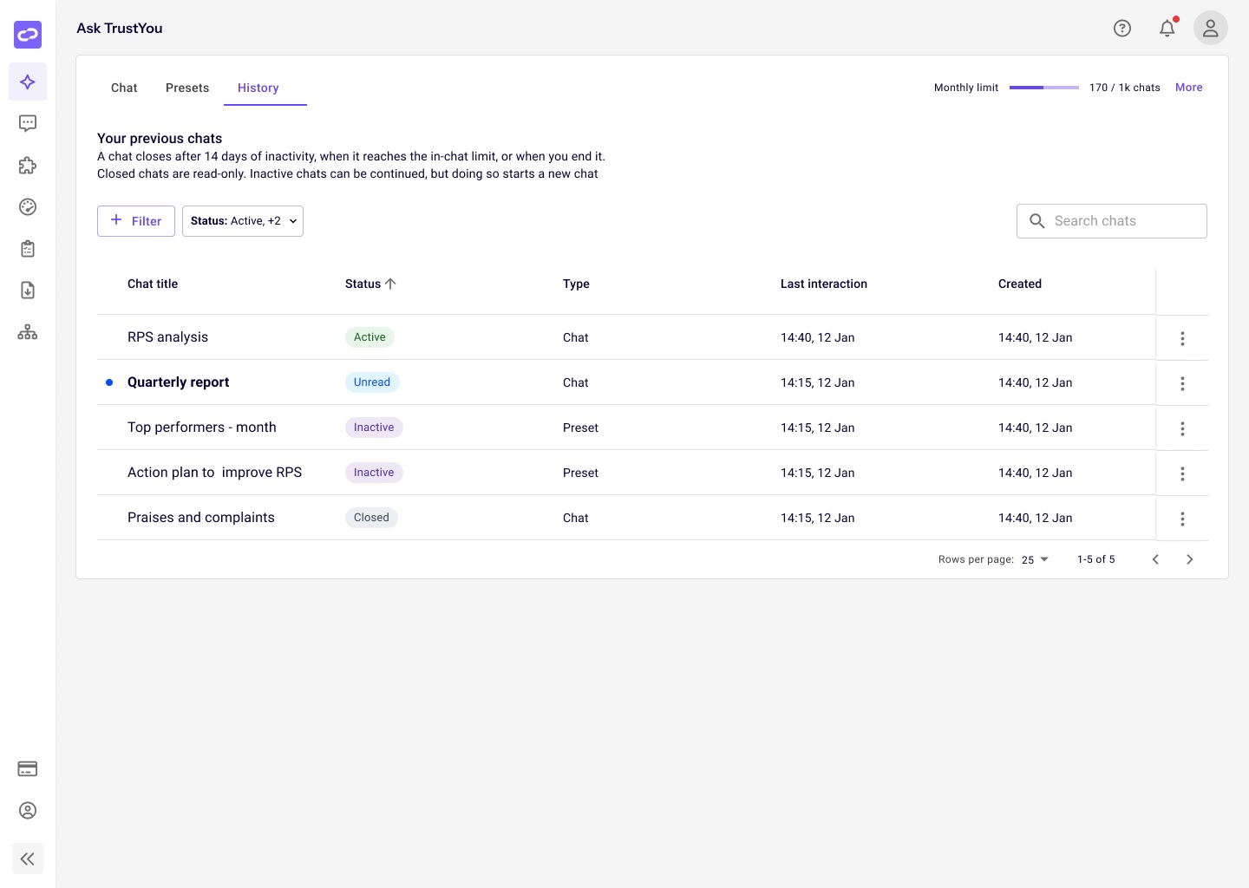Open the user profile avatar
This screenshot has width=1249, height=888.
pyautogui.click(x=1211, y=29)
